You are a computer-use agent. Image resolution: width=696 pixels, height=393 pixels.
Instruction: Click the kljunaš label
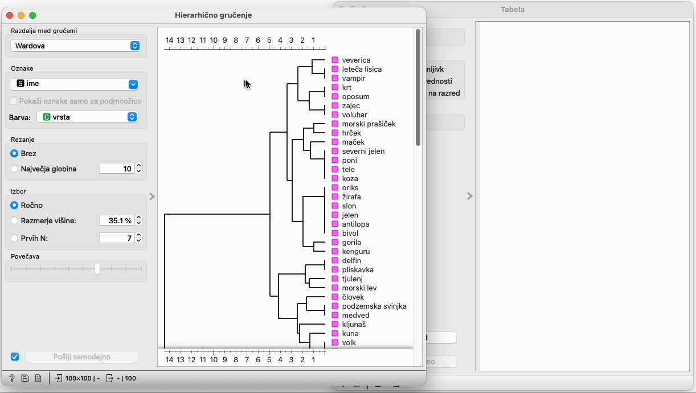click(x=354, y=324)
